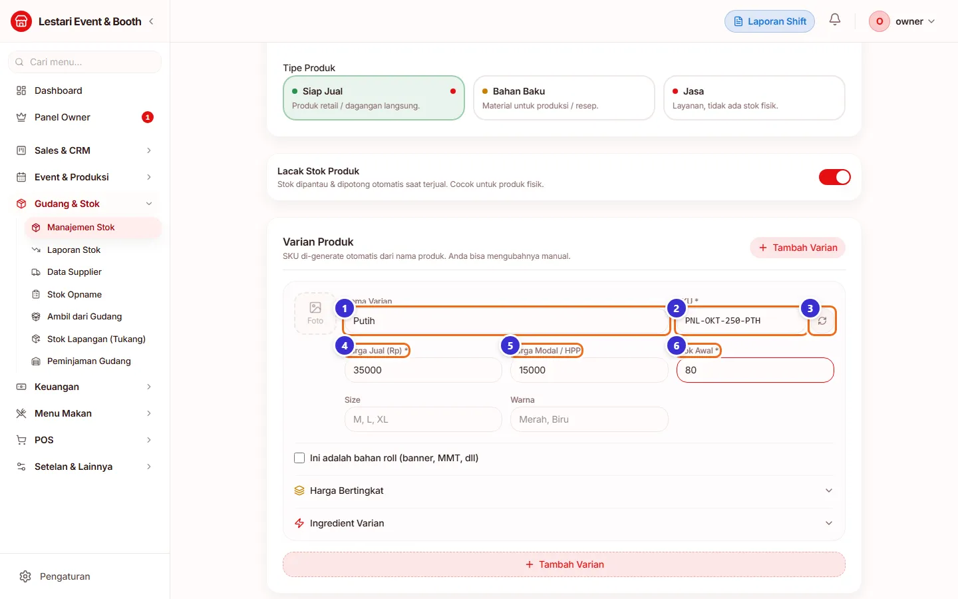
Task: Click the Sales & CRM sidebar icon
Action: tap(21, 150)
